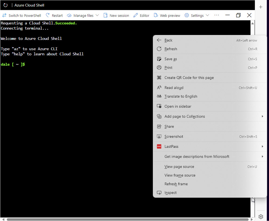The height and width of the screenshot is (221, 269).
Task: Click the green "Succeeded." text
Action: point(66,23)
